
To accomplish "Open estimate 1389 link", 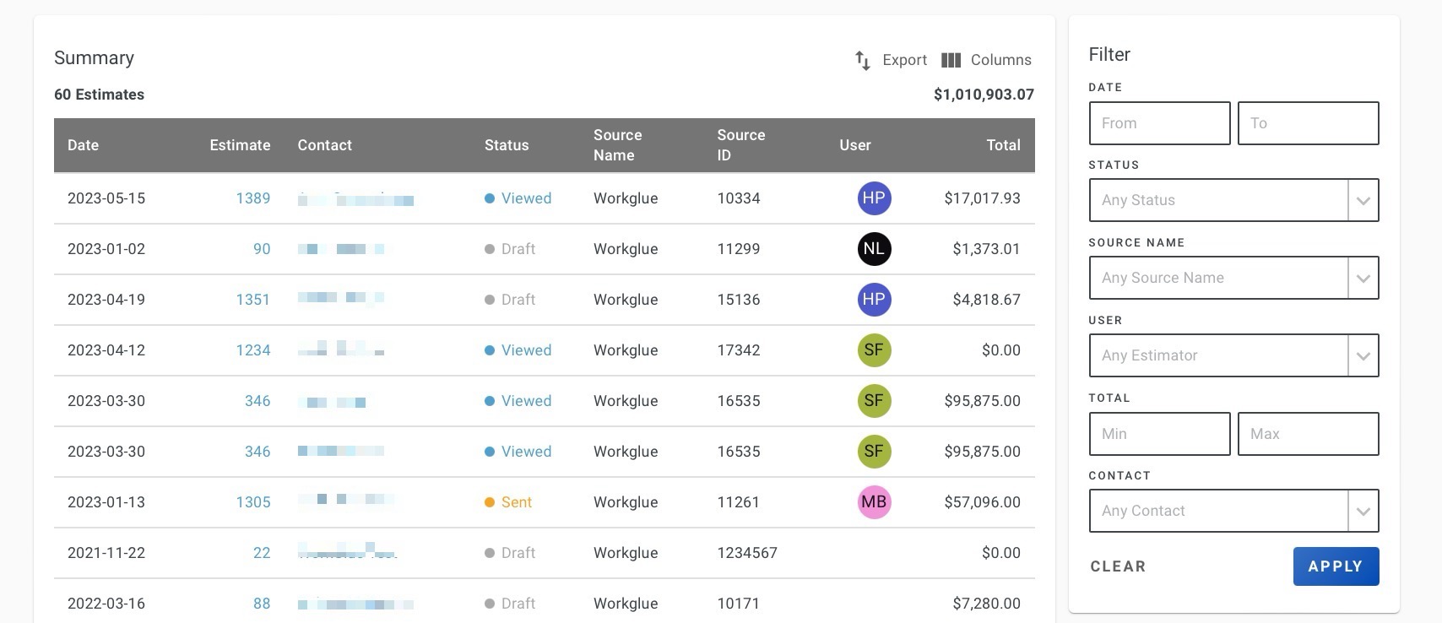I will [x=253, y=198].
